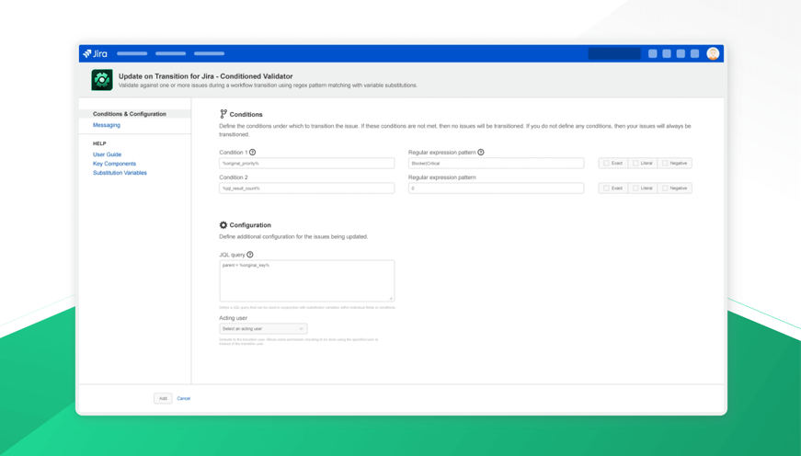
Task: Click the Update on Transition app icon
Action: (102, 80)
